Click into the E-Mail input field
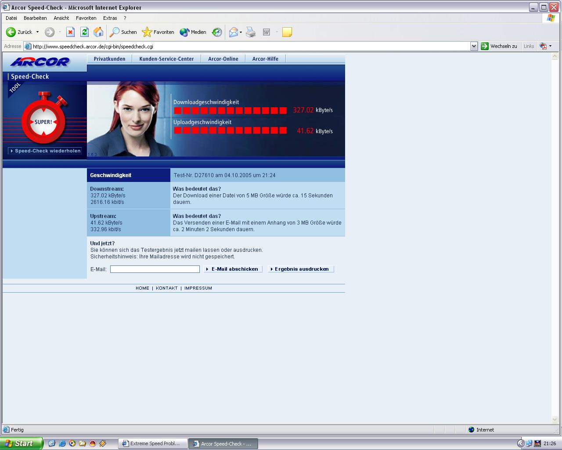The image size is (562, 450). click(155, 269)
